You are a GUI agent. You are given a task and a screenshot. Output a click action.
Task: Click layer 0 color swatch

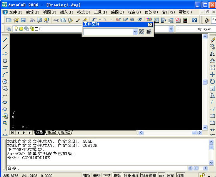[36, 29]
